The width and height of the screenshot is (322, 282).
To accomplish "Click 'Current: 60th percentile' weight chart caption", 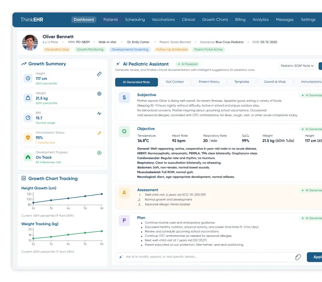I will [x=48, y=252].
